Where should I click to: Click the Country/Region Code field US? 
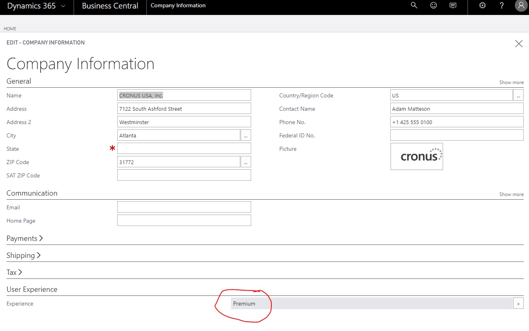click(451, 95)
